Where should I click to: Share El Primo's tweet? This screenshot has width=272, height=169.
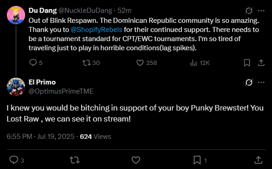[x=258, y=160]
